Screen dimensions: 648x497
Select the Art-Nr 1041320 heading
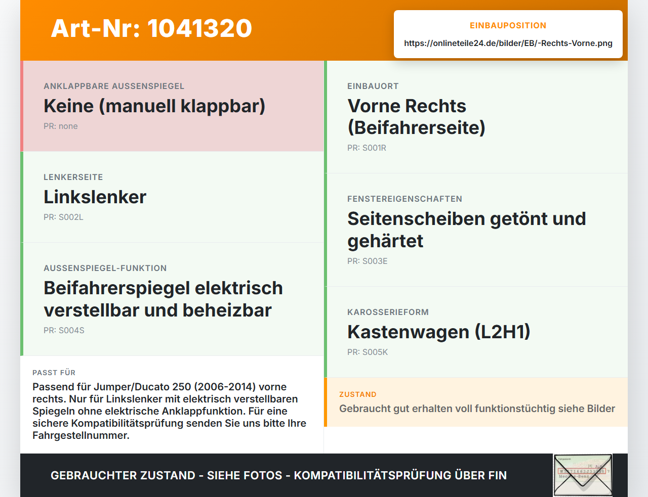pos(151,28)
